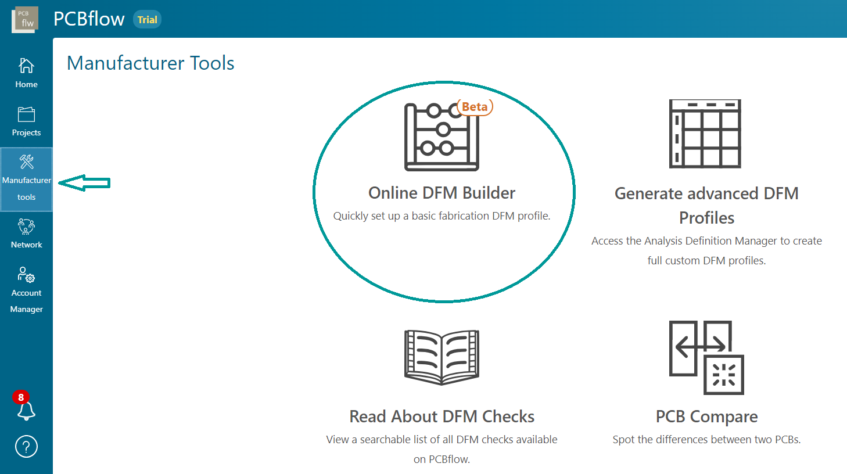This screenshot has width=847, height=474.
Task: Click the Trial badge in header
Action: point(147,20)
